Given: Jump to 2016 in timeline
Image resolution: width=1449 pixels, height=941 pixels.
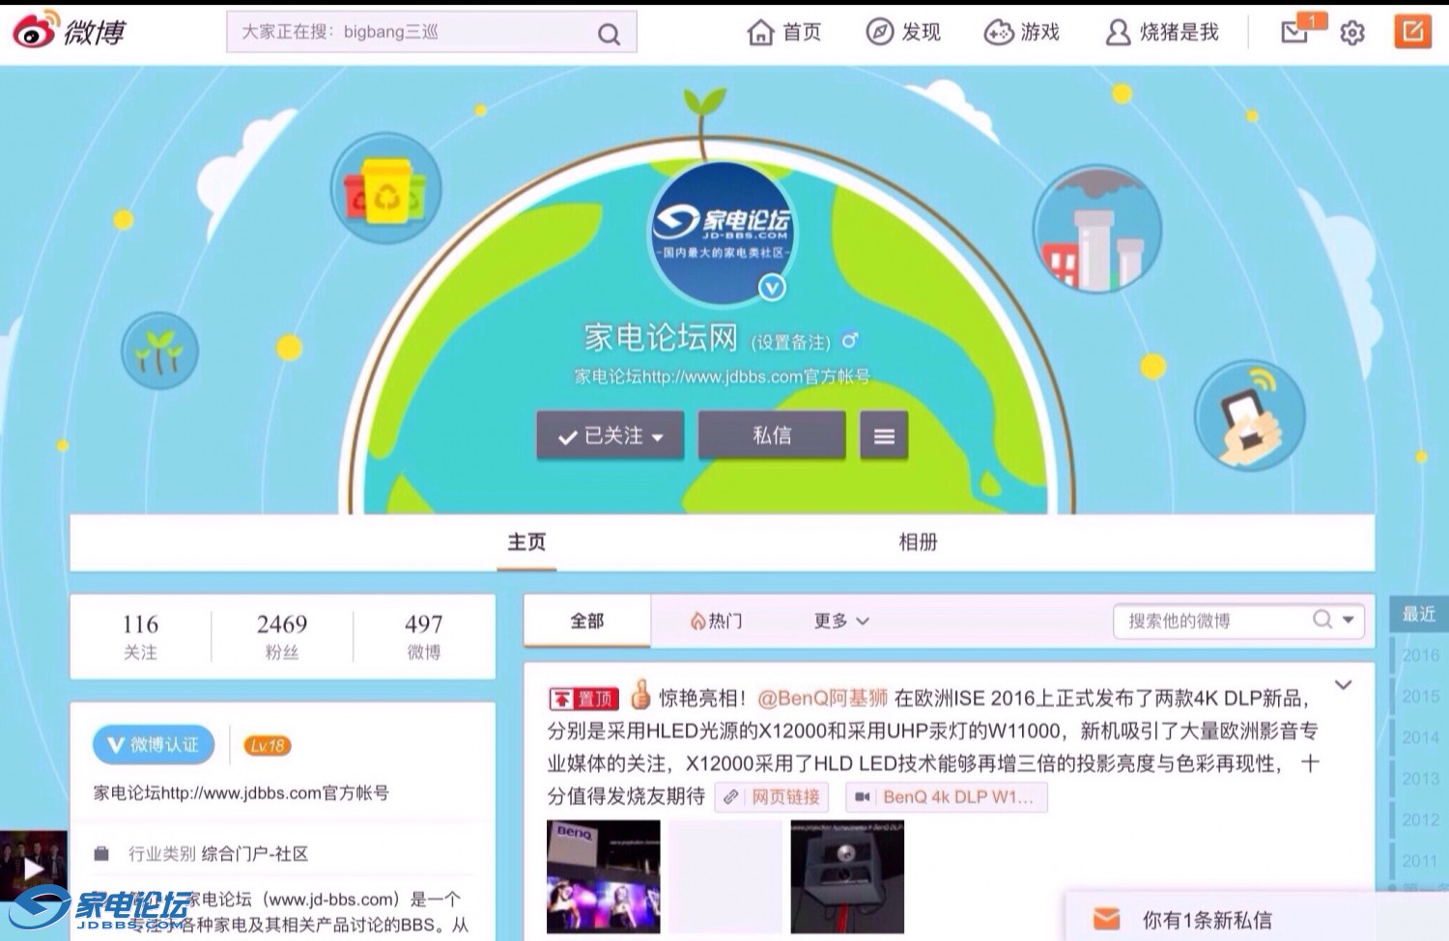Looking at the screenshot, I should coord(1420,655).
